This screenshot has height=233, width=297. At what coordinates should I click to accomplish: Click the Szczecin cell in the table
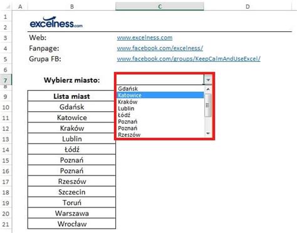pyautogui.click(x=71, y=192)
